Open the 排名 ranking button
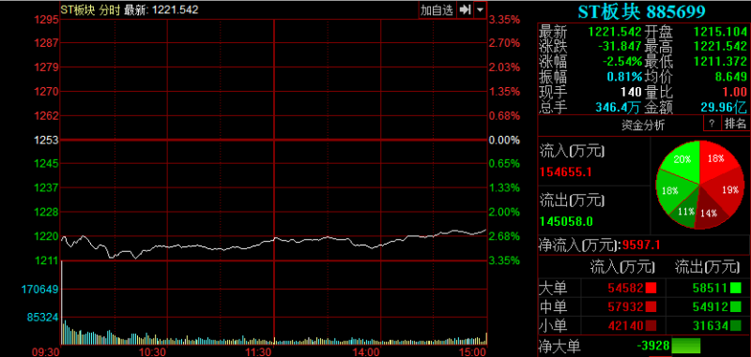 (x=735, y=124)
